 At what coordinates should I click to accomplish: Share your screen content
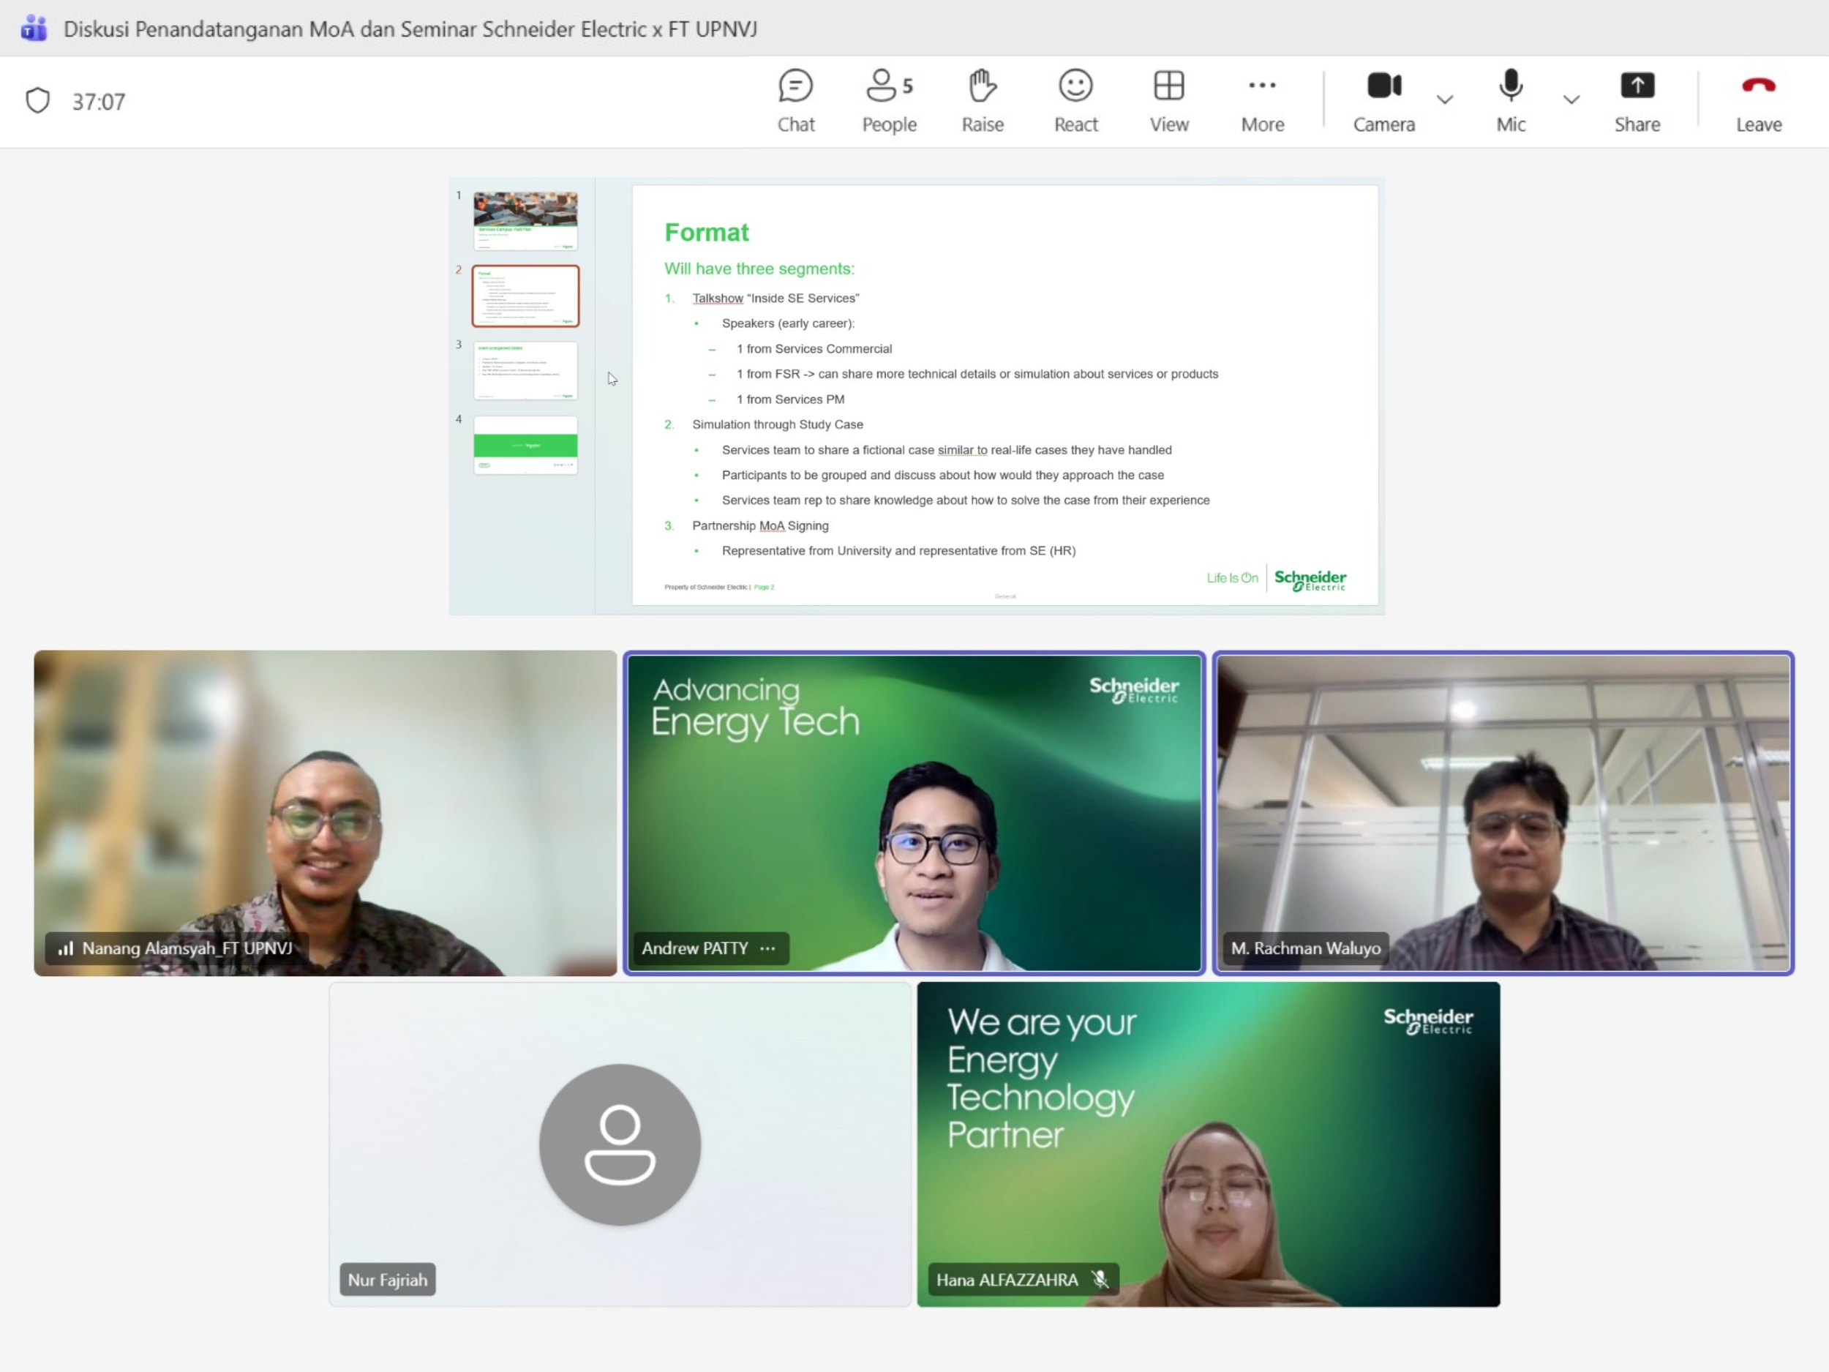pyautogui.click(x=1637, y=101)
